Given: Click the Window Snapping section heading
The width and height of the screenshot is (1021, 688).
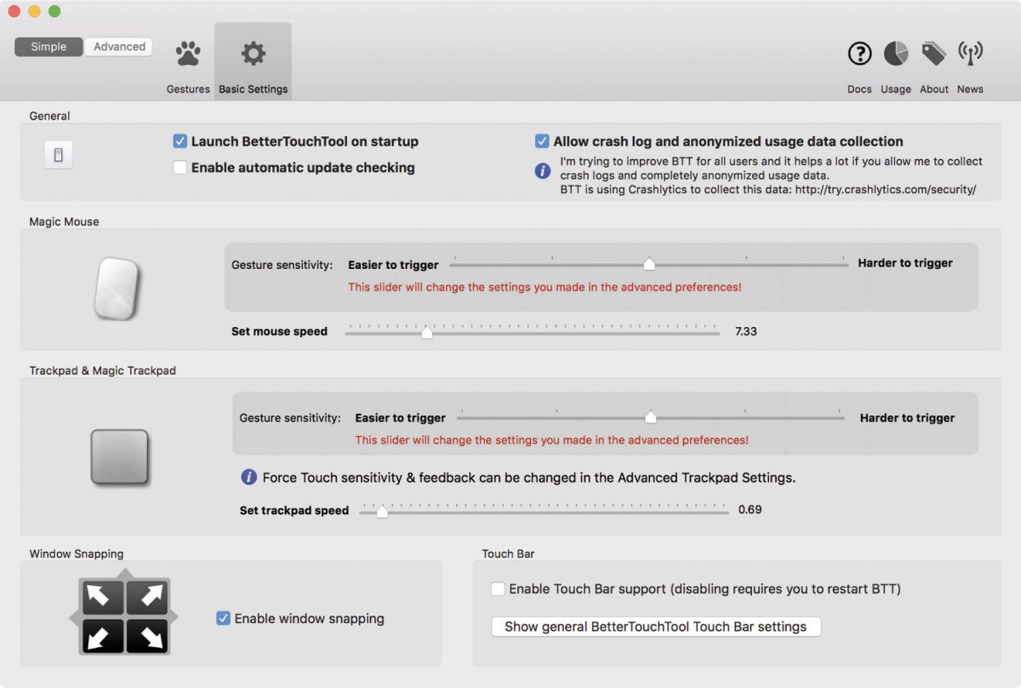Looking at the screenshot, I should point(77,553).
